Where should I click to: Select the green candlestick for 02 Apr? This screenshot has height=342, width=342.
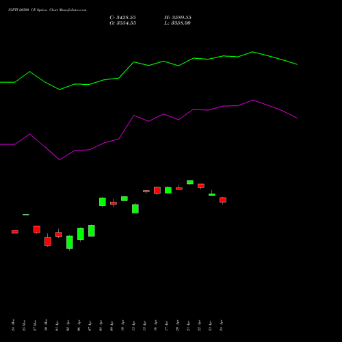(x=70, y=242)
